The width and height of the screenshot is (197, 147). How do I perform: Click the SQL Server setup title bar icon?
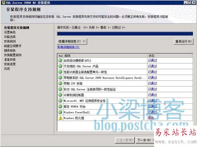click(4, 3)
